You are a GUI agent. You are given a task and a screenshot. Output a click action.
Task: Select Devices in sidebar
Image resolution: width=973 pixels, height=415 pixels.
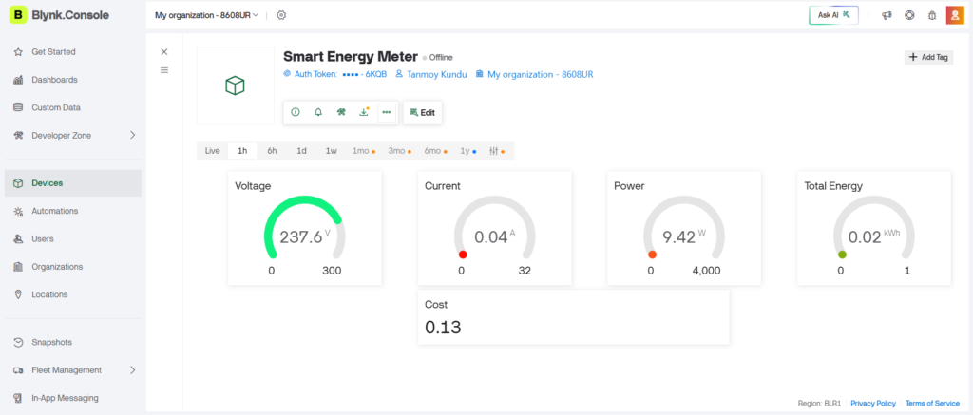pos(72,183)
